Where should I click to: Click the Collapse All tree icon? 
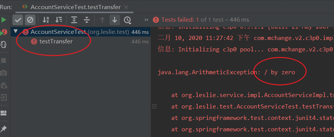click(x=87, y=20)
